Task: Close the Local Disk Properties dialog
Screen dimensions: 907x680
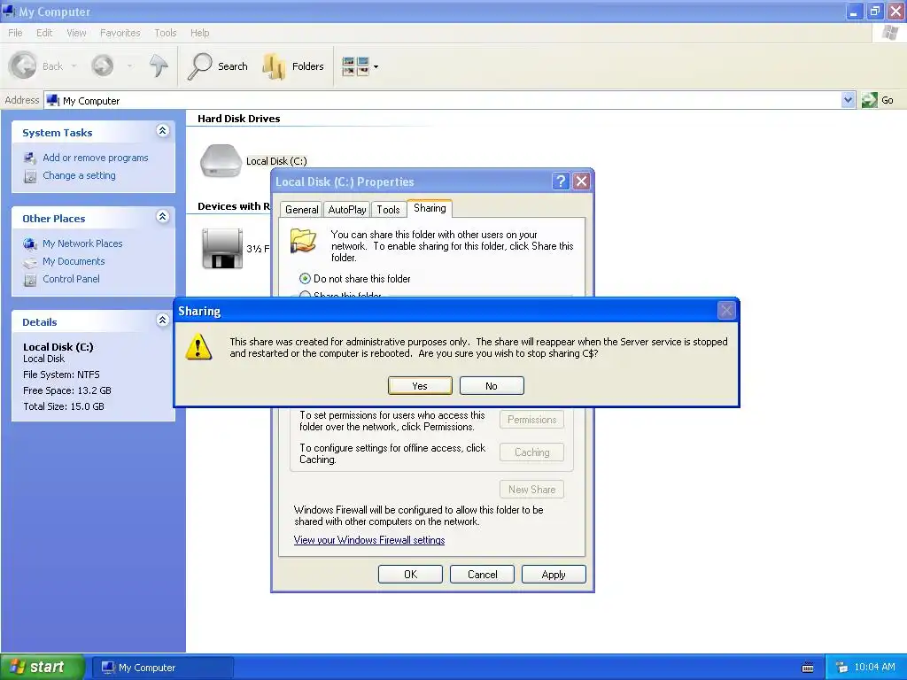Action: click(x=581, y=182)
